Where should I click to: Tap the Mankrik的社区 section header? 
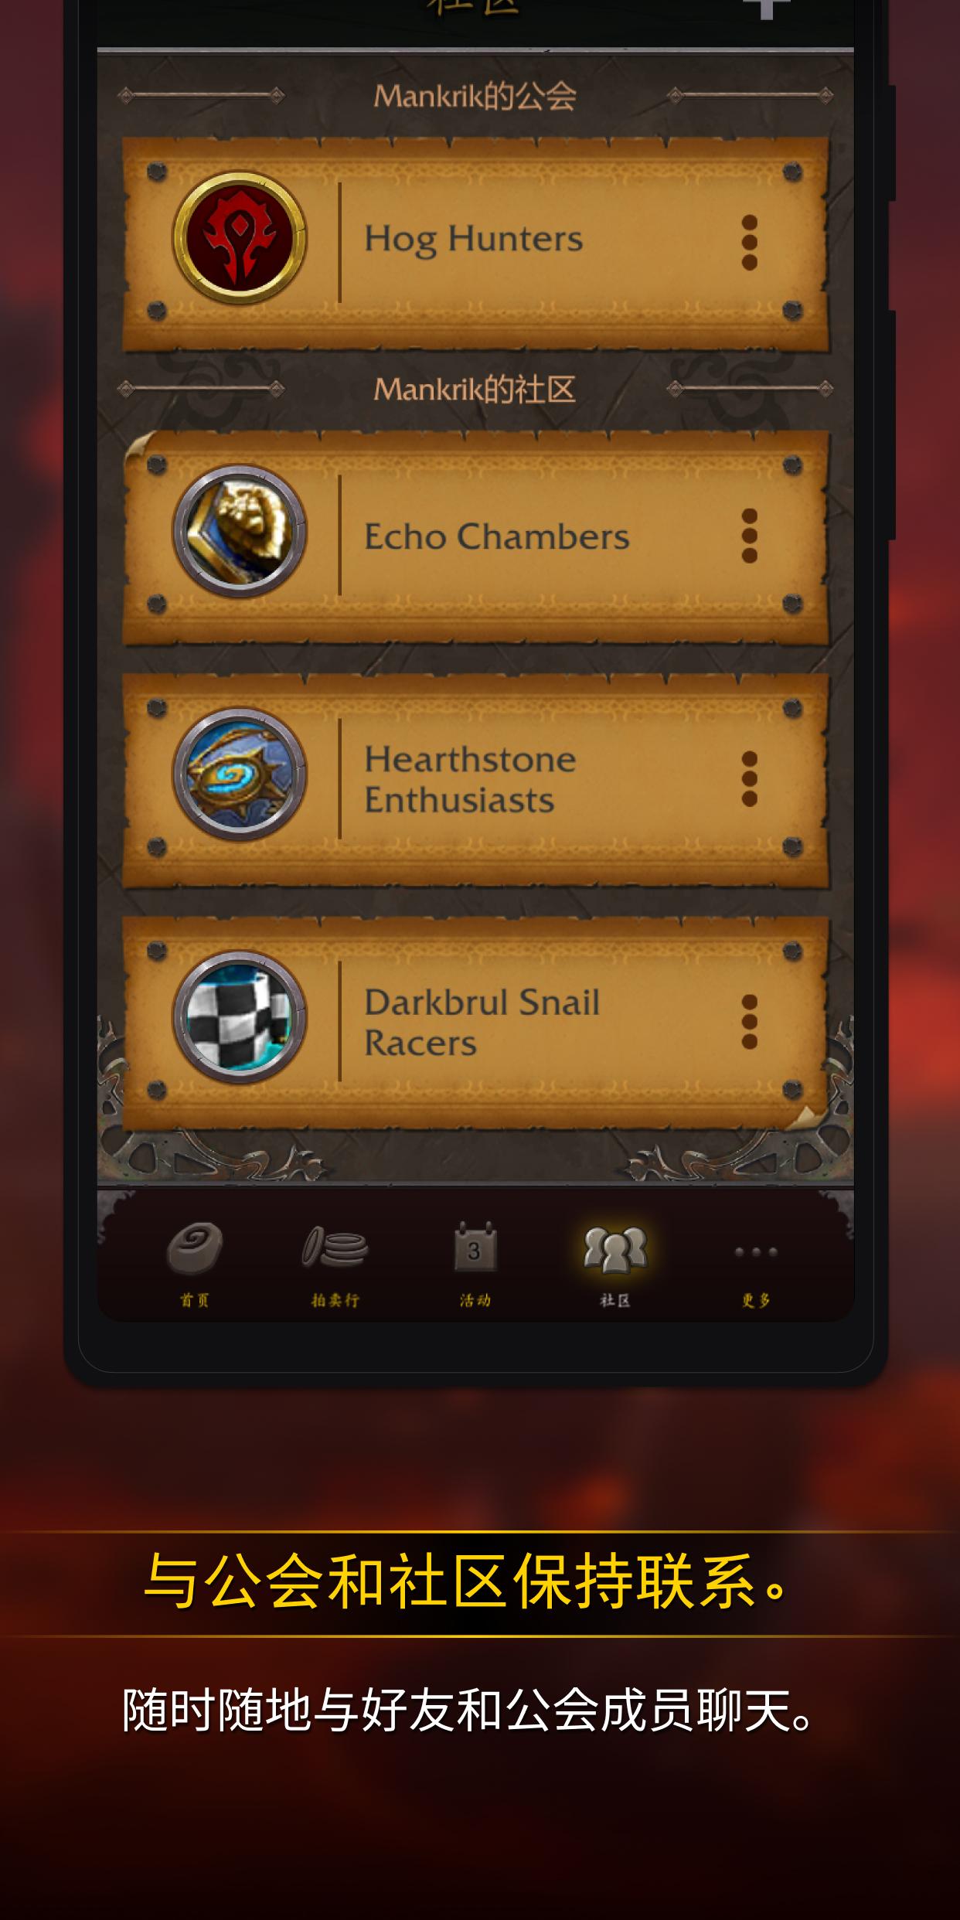tap(475, 389)
